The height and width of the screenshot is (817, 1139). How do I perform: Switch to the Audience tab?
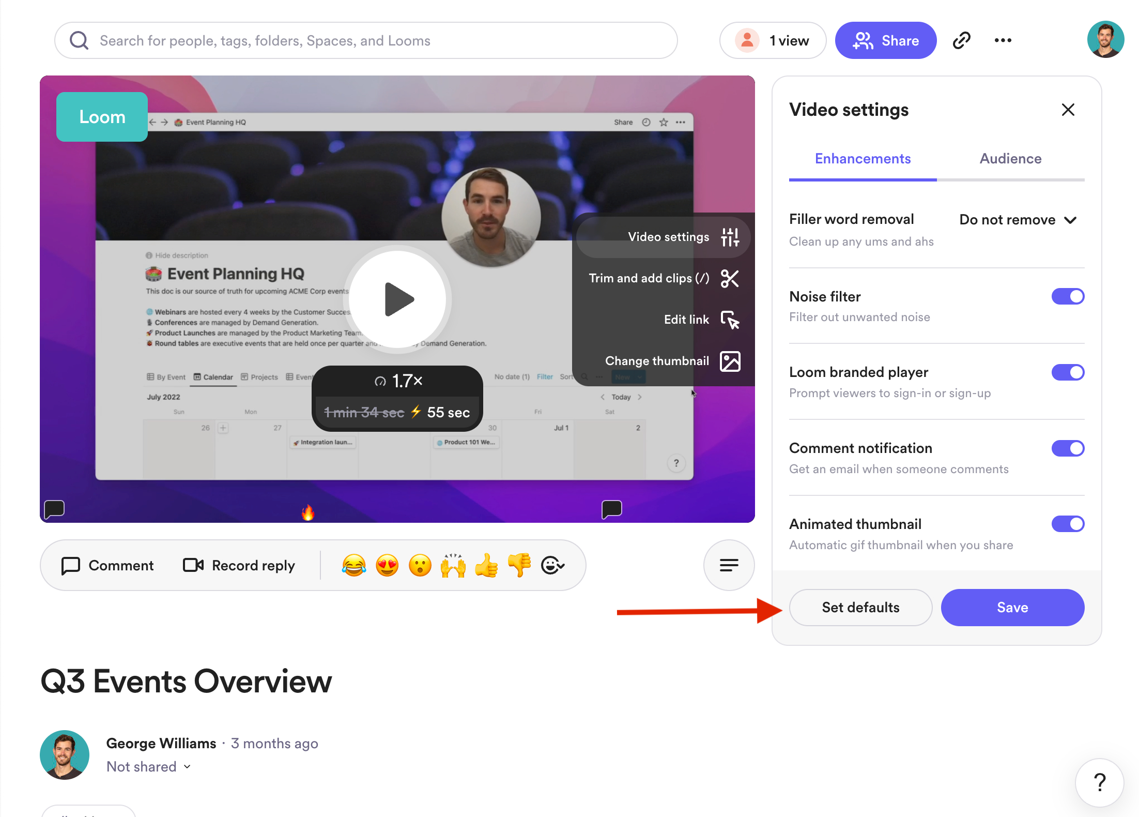(x=1010, y=159)
